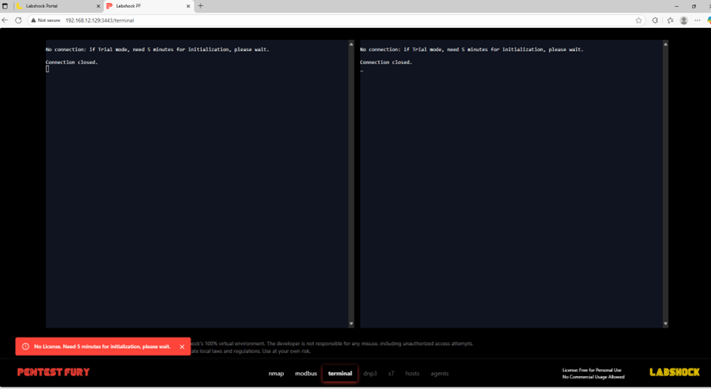Go to the s7 tab
711x389 pixels.
(391, 373)
